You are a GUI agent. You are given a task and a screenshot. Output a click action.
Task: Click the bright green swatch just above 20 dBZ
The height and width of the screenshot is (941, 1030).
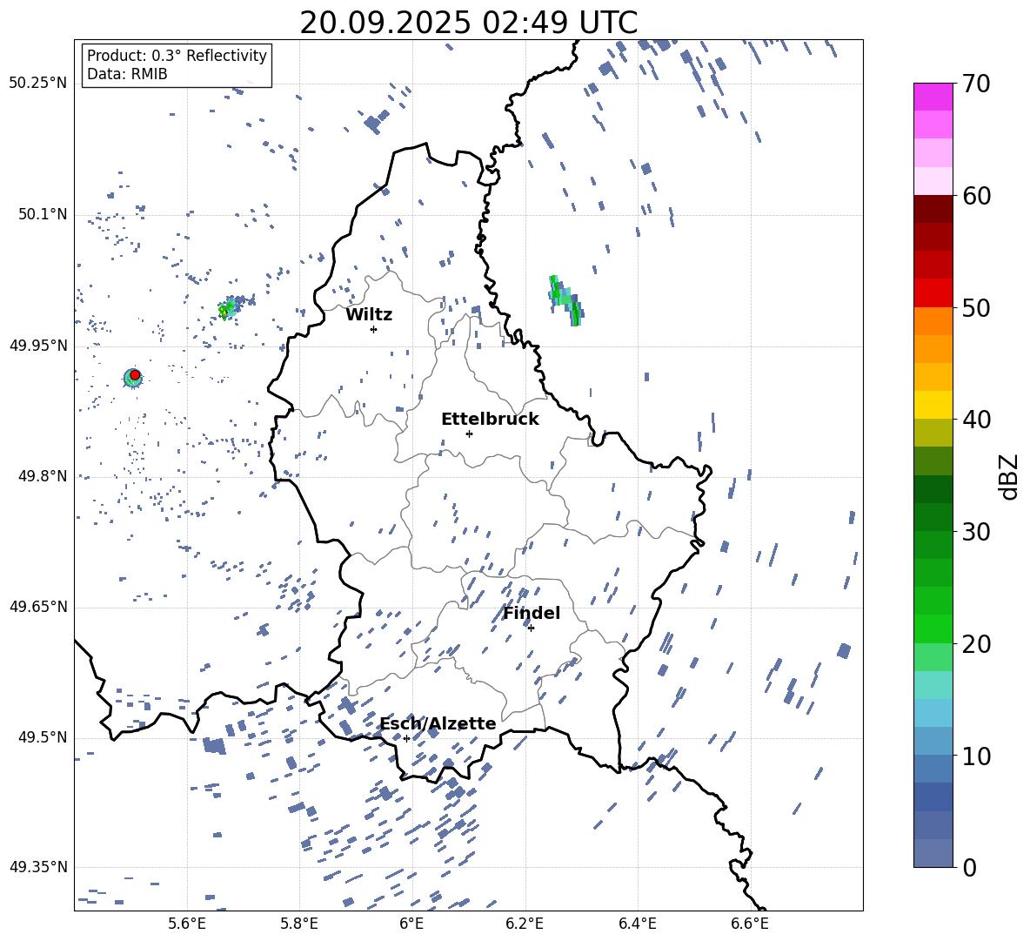pos(933,628)
